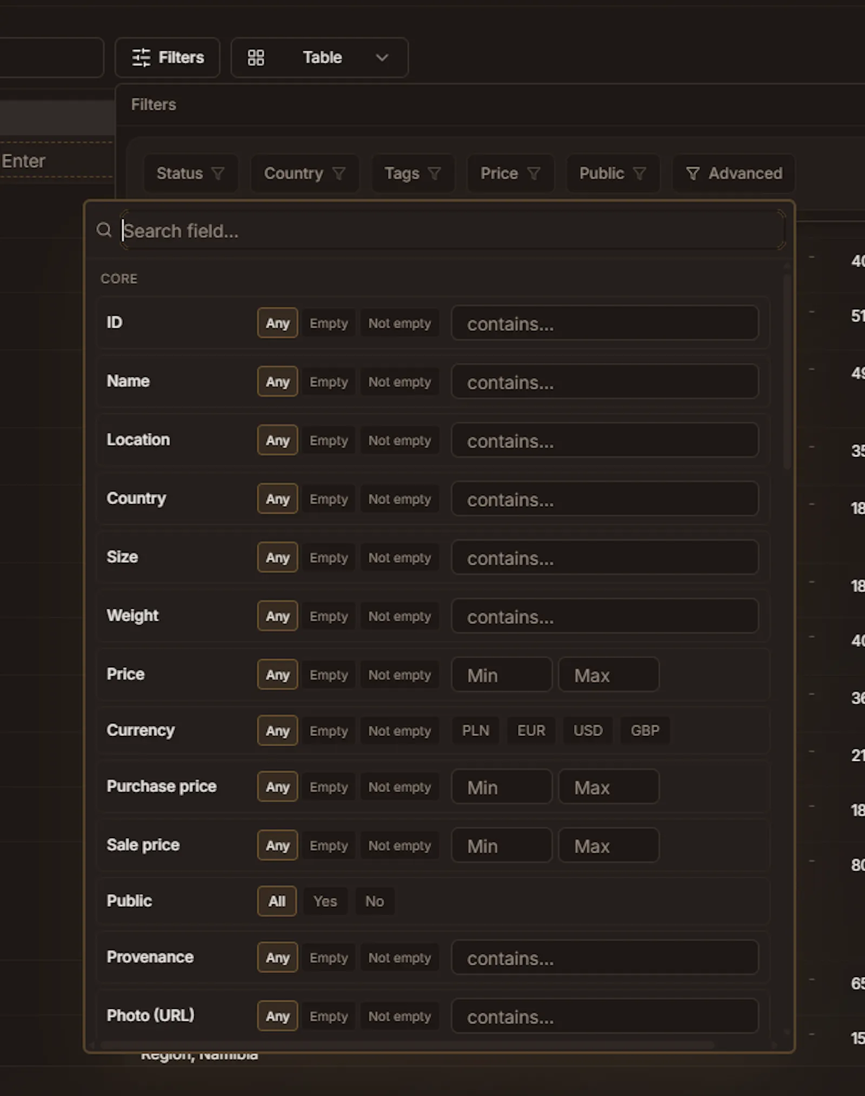
Task: Open the Country filter dropdown
Action: coord(304,173)
